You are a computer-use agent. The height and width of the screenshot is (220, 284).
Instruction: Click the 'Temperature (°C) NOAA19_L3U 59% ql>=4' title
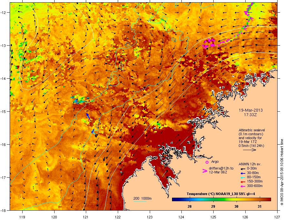[x=221, y=194]
